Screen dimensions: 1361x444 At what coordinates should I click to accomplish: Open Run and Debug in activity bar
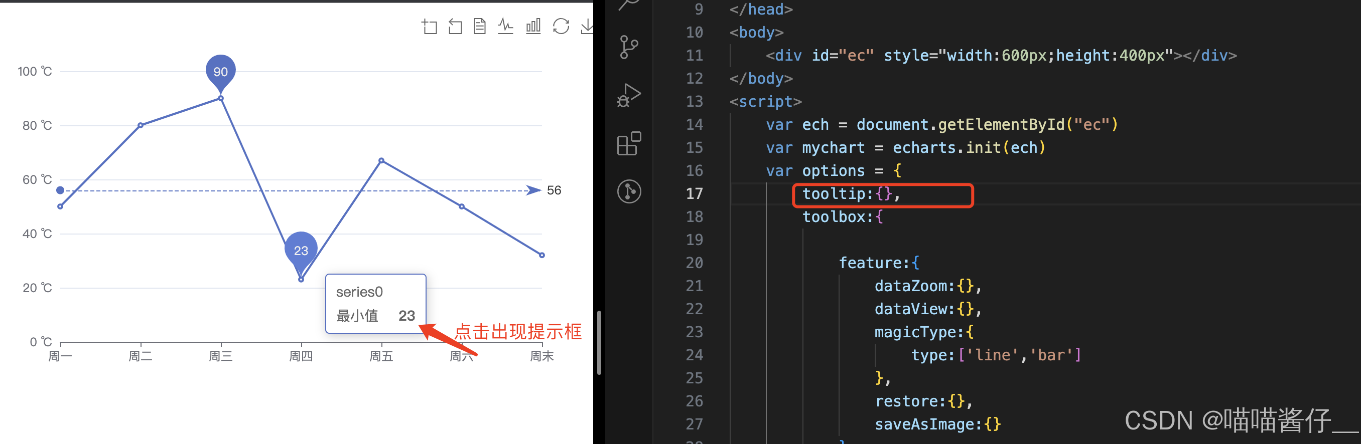(x=629, y=95)
